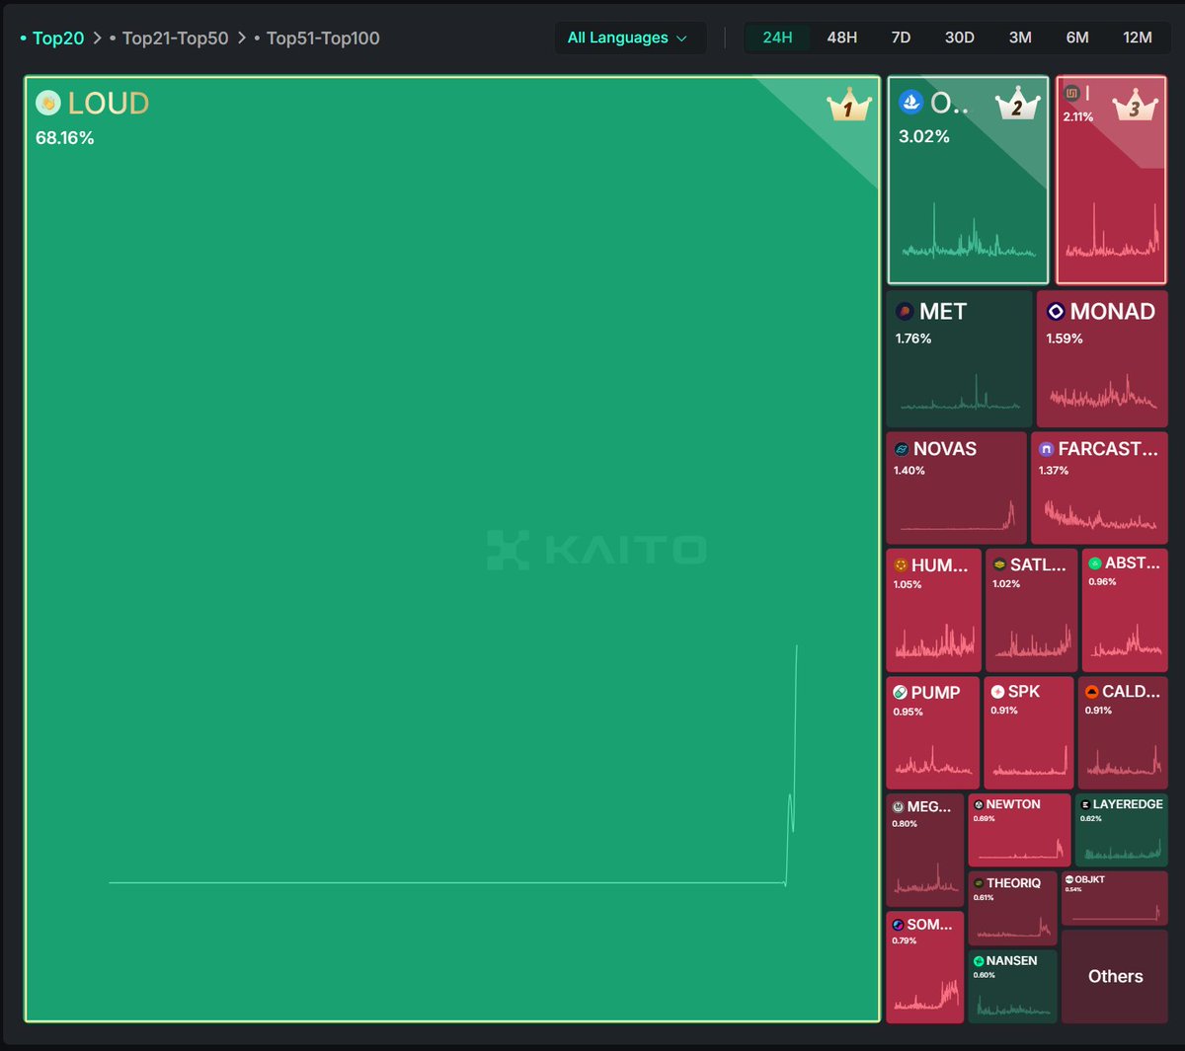Viewport: 1185px width, 1051px height.
Task: Click the SPK token name
Action: pyautogui.click(x=1024, y=692)
